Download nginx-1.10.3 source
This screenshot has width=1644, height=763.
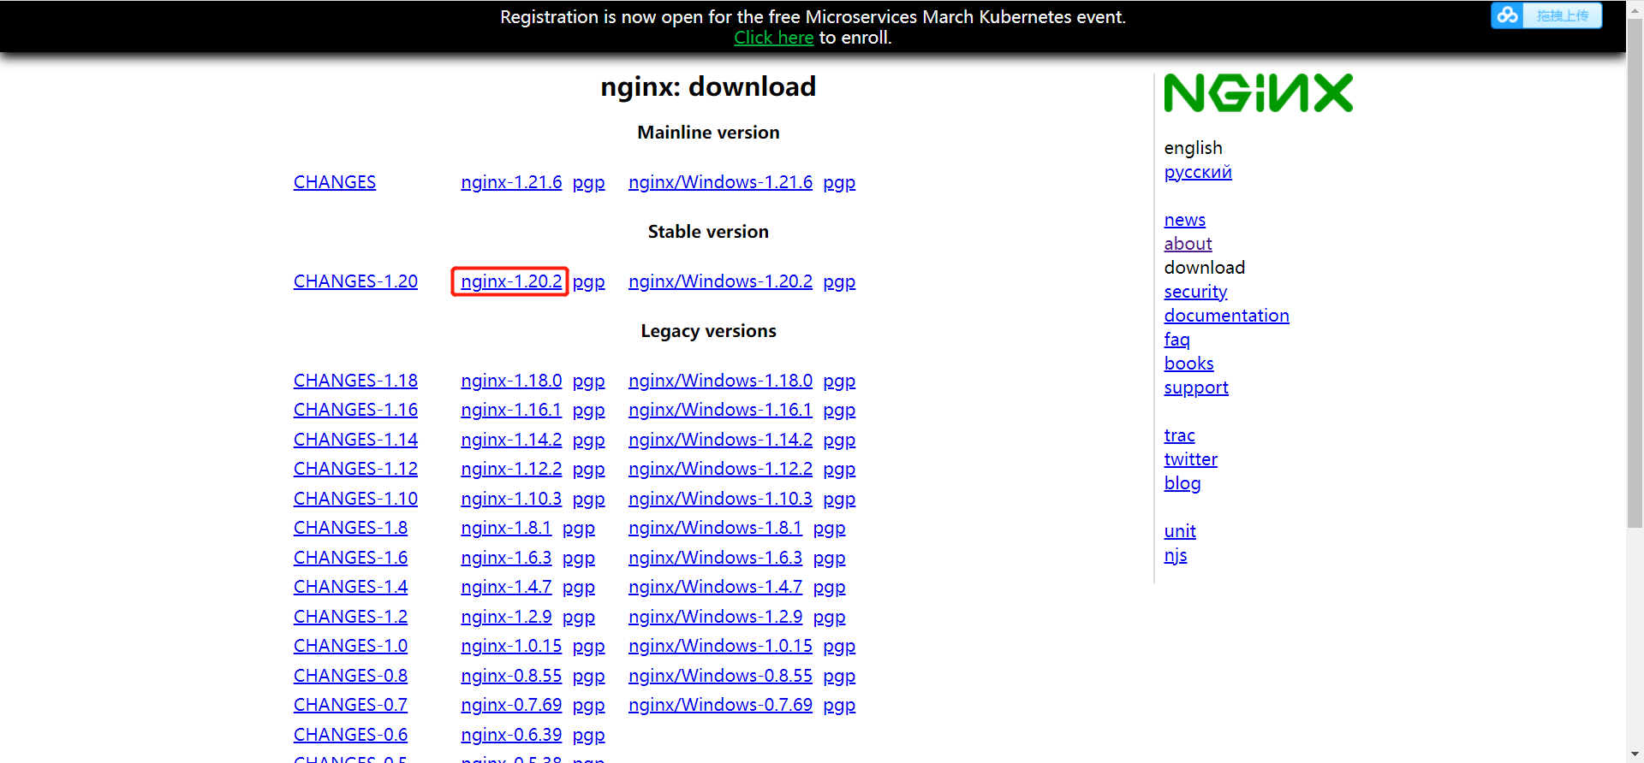coord(511,499)
